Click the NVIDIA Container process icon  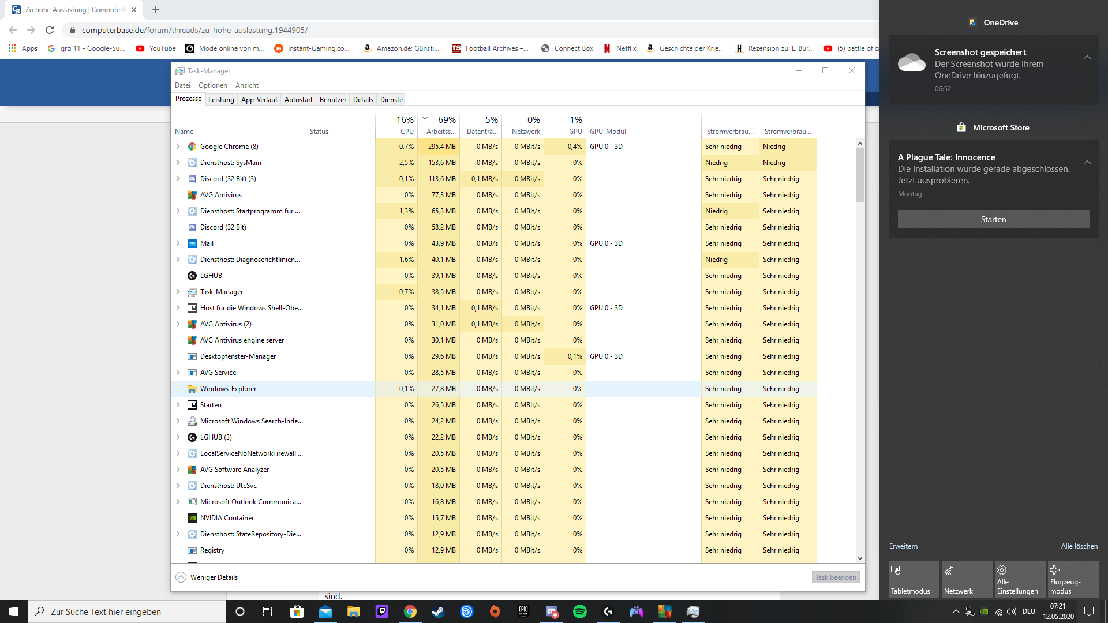[x=192, y=518]
